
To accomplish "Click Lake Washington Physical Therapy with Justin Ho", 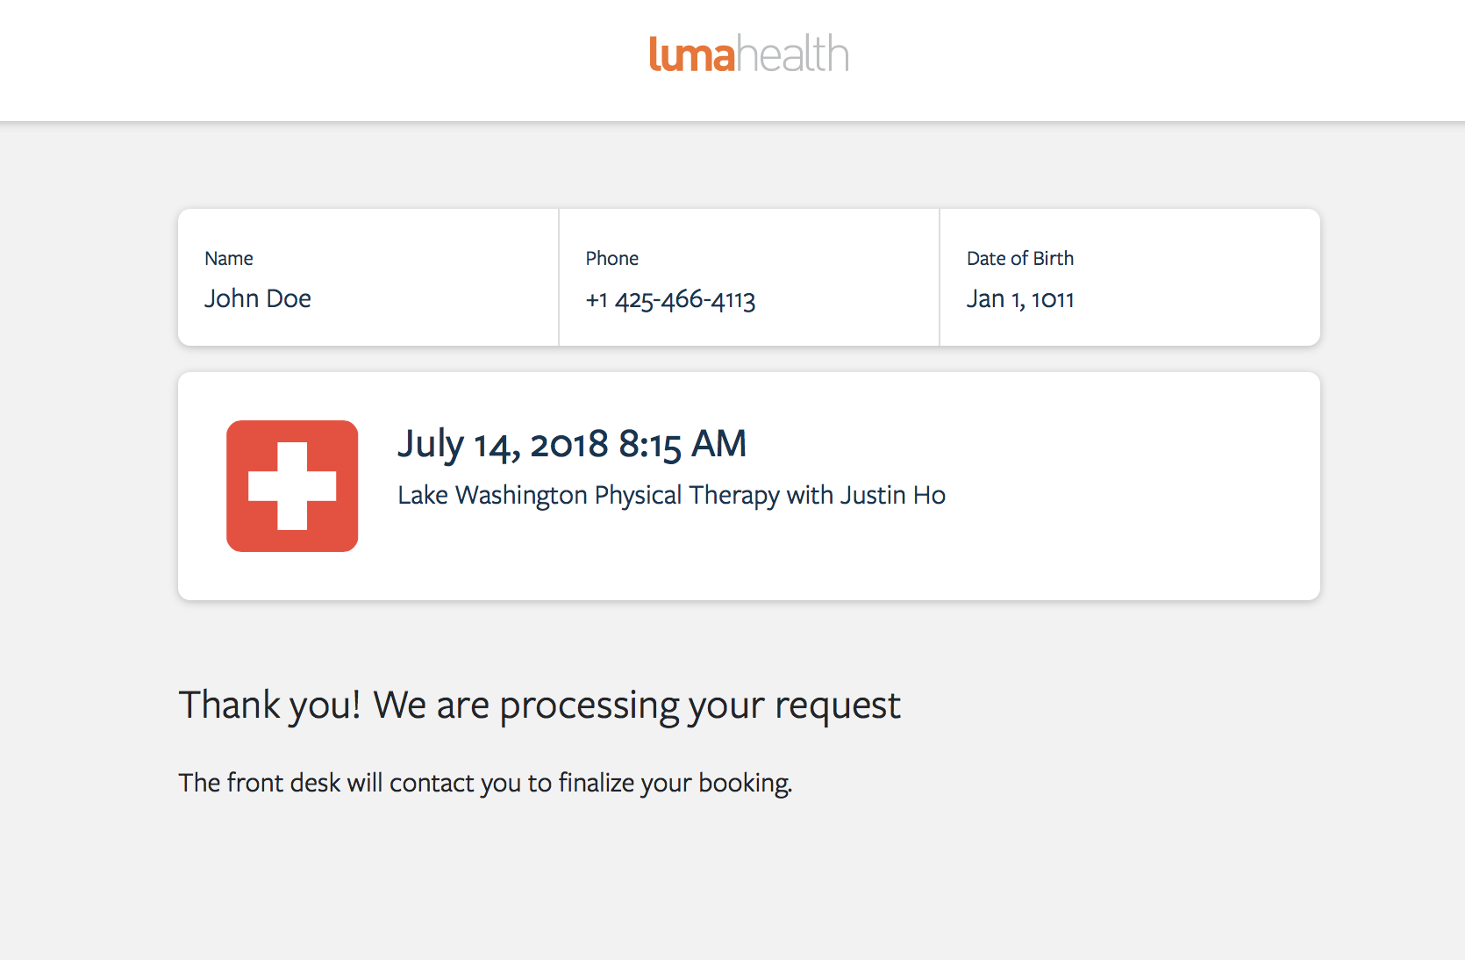I will pos(672,495).
